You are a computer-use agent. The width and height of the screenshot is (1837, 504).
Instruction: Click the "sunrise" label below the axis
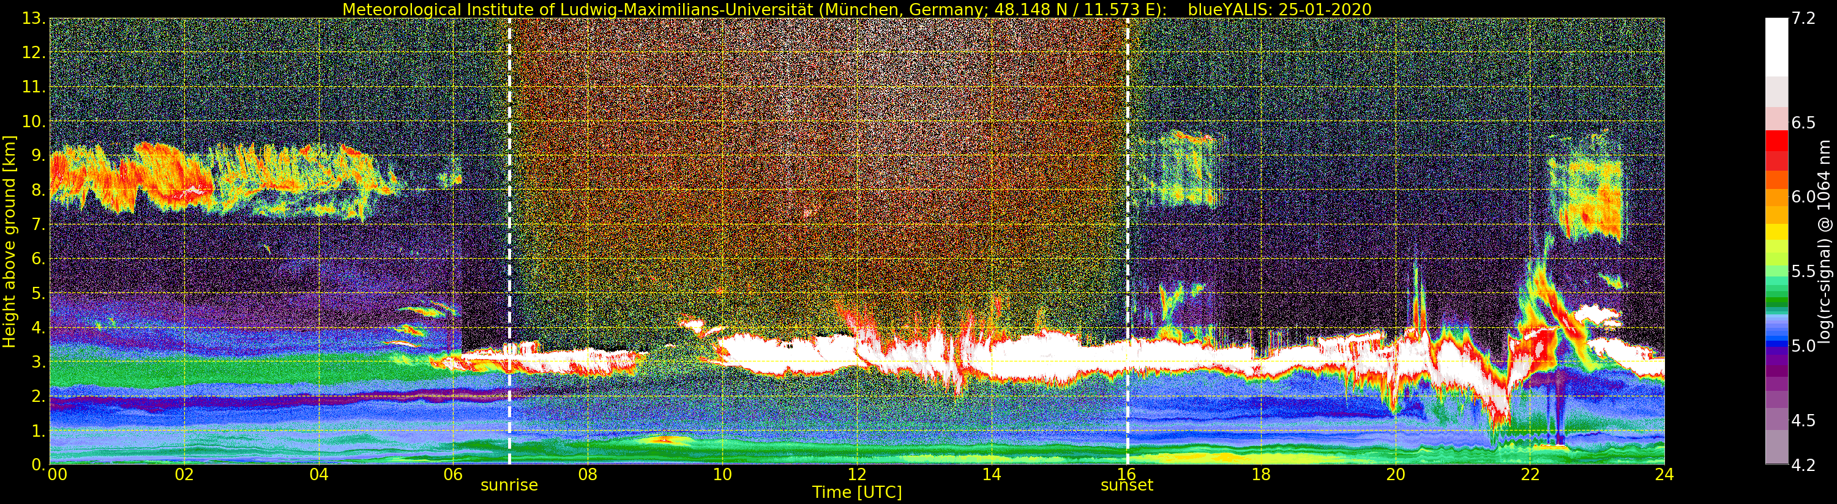pos(509,485)
